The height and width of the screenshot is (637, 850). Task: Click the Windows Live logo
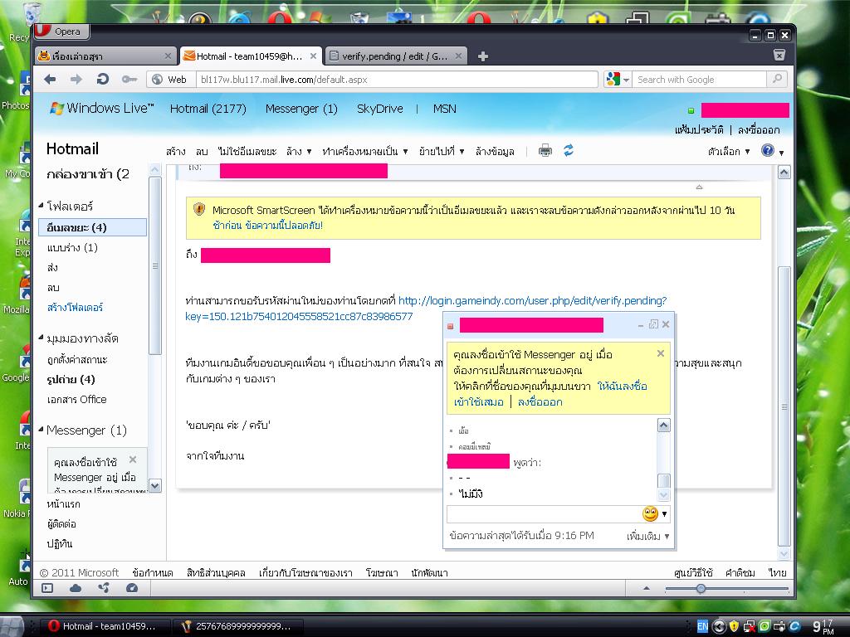(x=102, y=109)
